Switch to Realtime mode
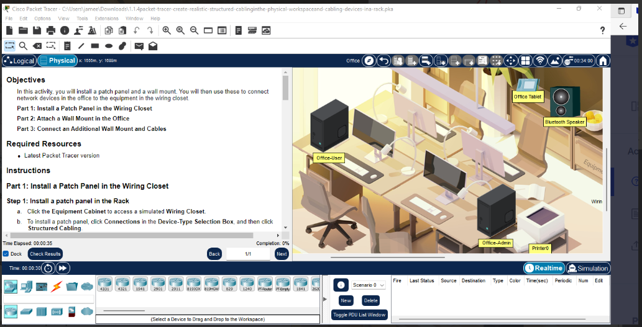This screenshot has width=642, height=327. [544, 268]
